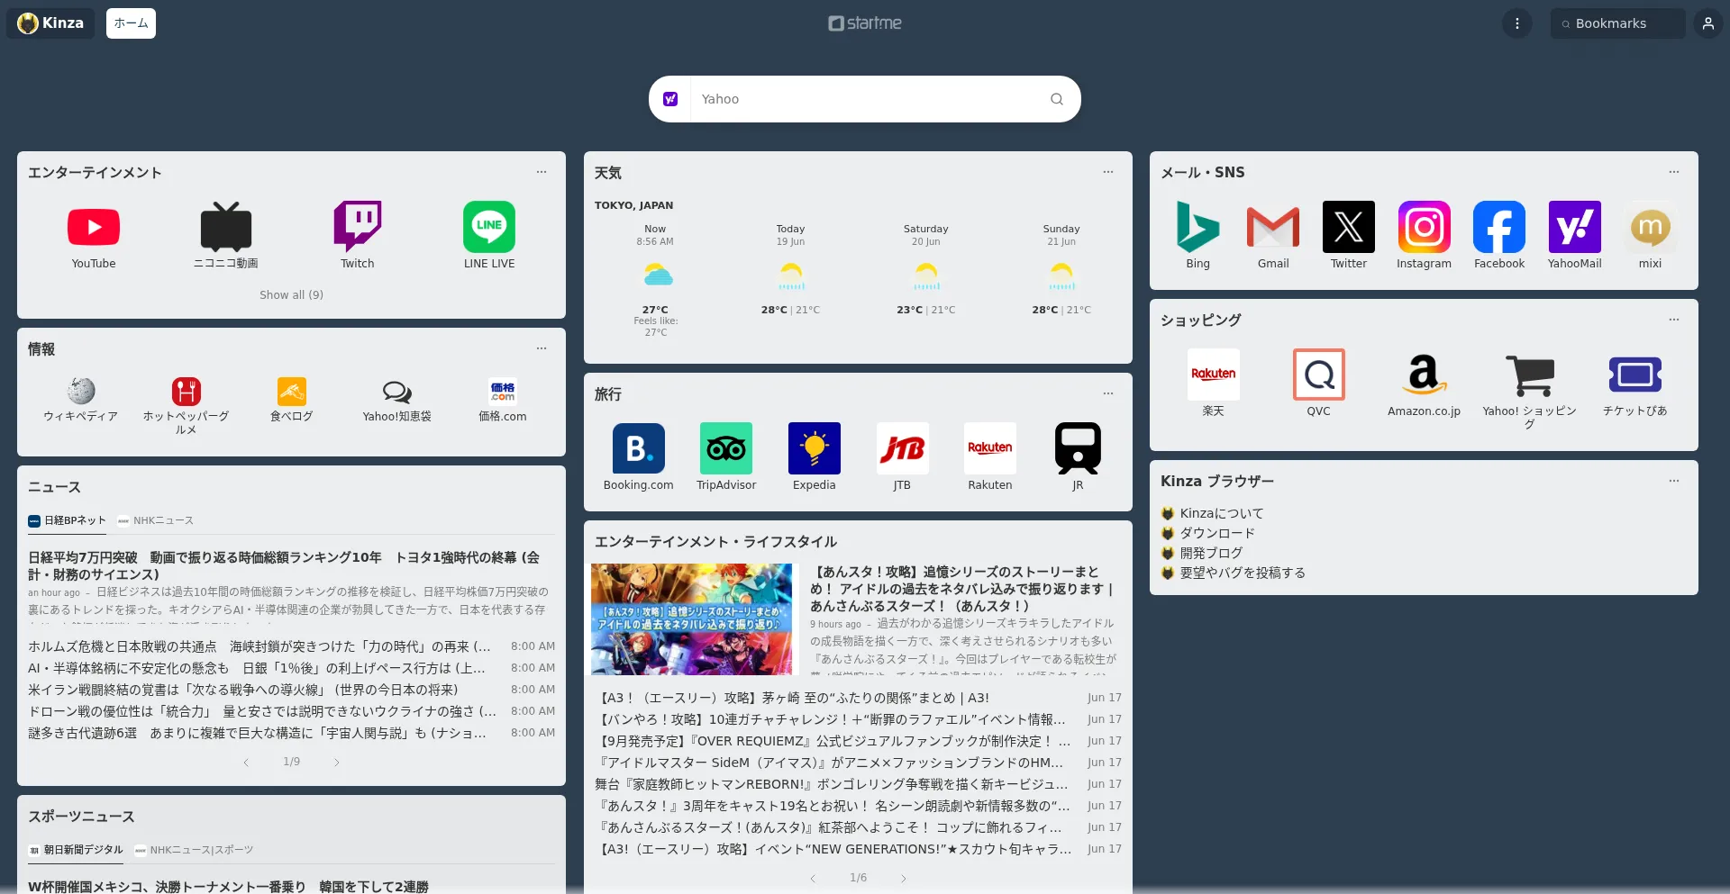1730x894 pixels.
Task: Click the search magnifier in Yahoo box
Action: [1057, 99]
